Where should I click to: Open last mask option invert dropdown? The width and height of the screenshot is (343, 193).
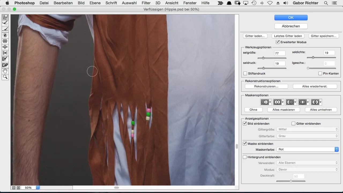[316, 102]
